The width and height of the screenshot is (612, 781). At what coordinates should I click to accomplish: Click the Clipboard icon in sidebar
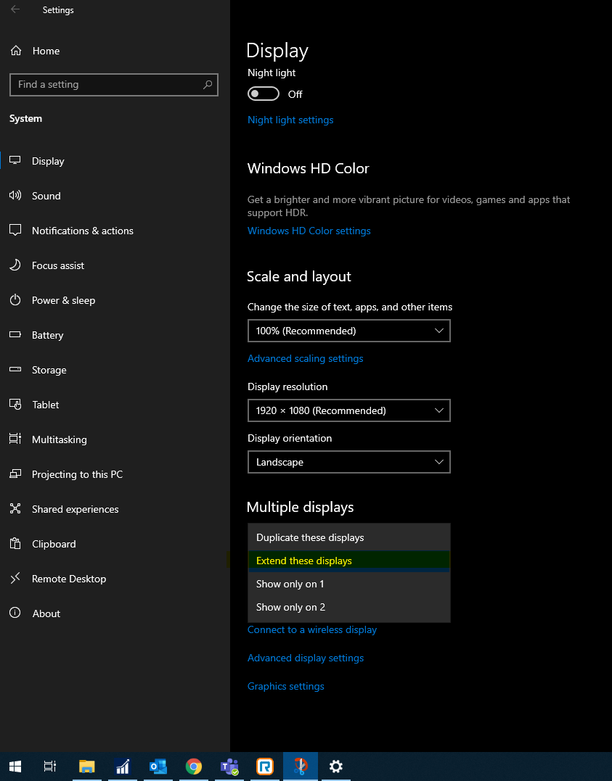(x=15, y=543)
